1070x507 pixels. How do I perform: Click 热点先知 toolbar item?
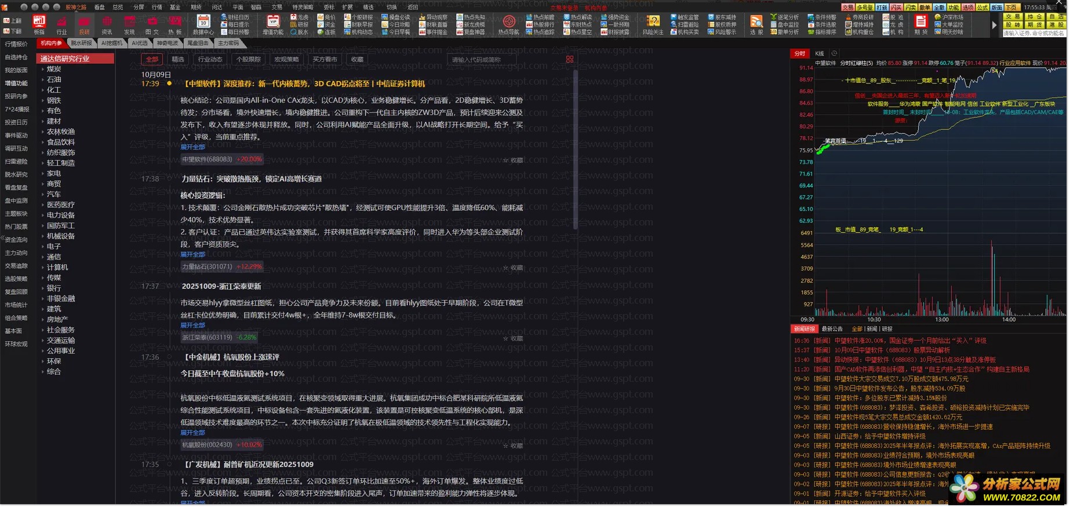pos(471,17)
